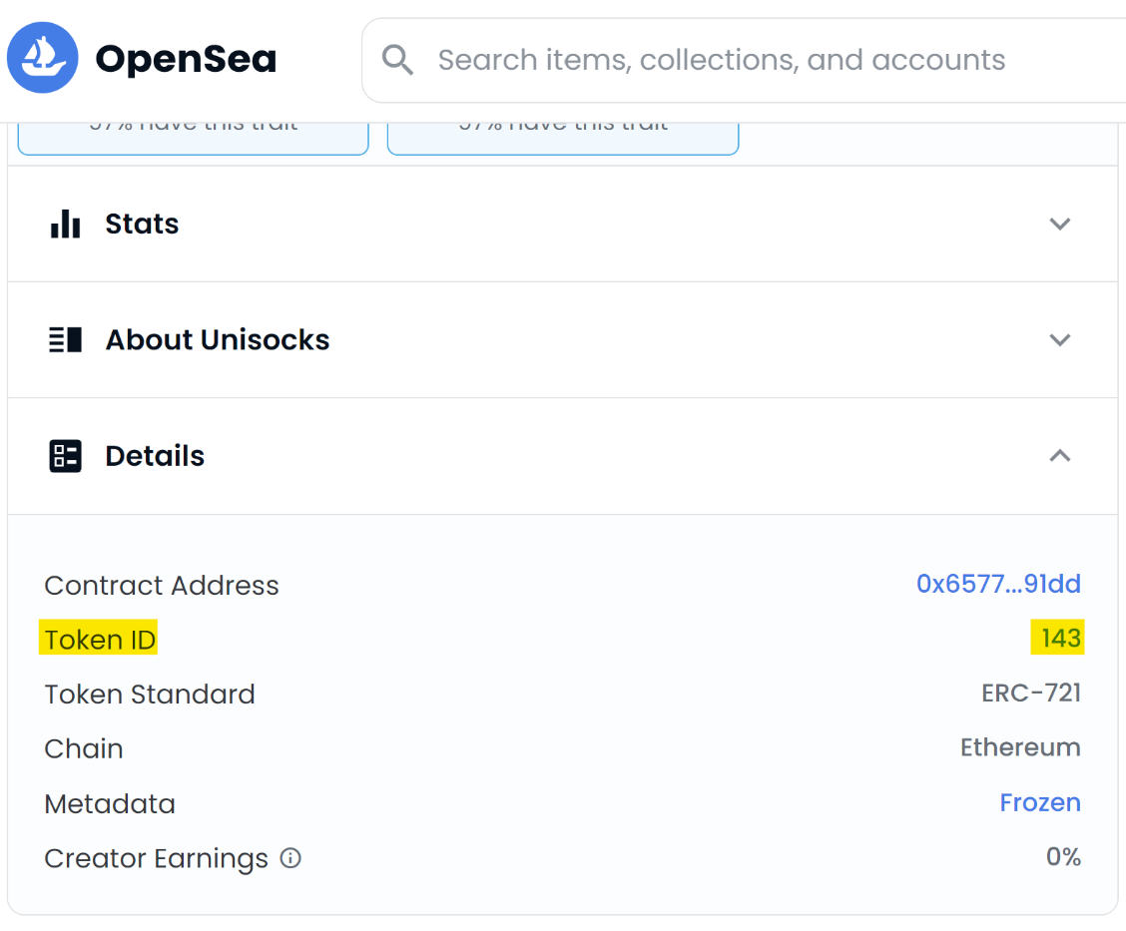The width and height of the screenshot is (1126, 931).
Task: Open contract address 0x6577...91dd link
Action: [998, 584]
